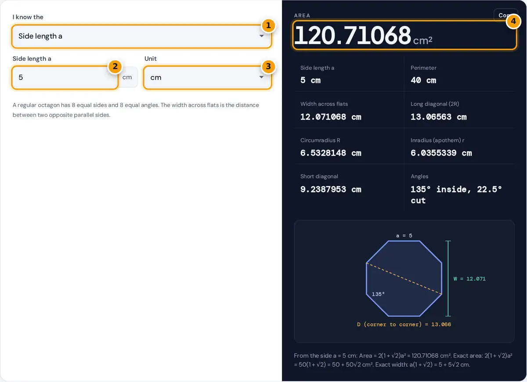The image size is (527, 382).
Task: Click the Inradius value 6.0355339 cm
Action: click(x=441, y=153)
